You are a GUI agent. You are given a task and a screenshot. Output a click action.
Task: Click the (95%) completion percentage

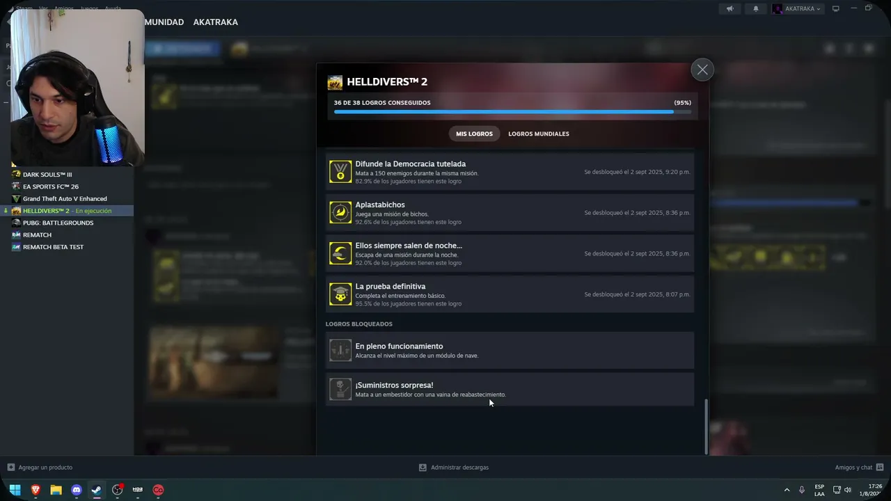682,103
